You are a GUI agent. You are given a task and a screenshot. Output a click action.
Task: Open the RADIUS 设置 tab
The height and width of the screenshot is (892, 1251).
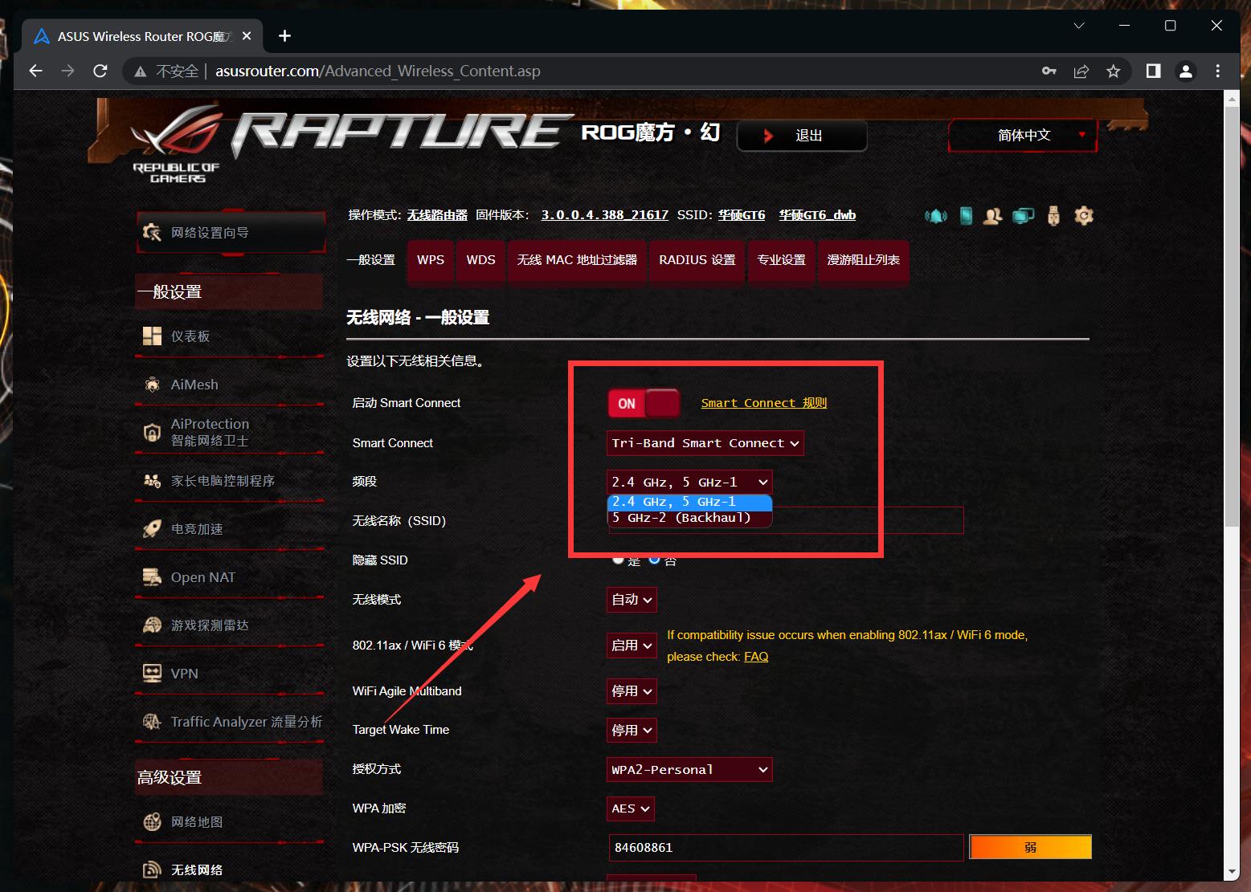point(697,260)
